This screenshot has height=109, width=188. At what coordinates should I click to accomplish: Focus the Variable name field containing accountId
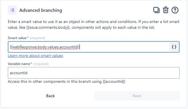[94, 73]
